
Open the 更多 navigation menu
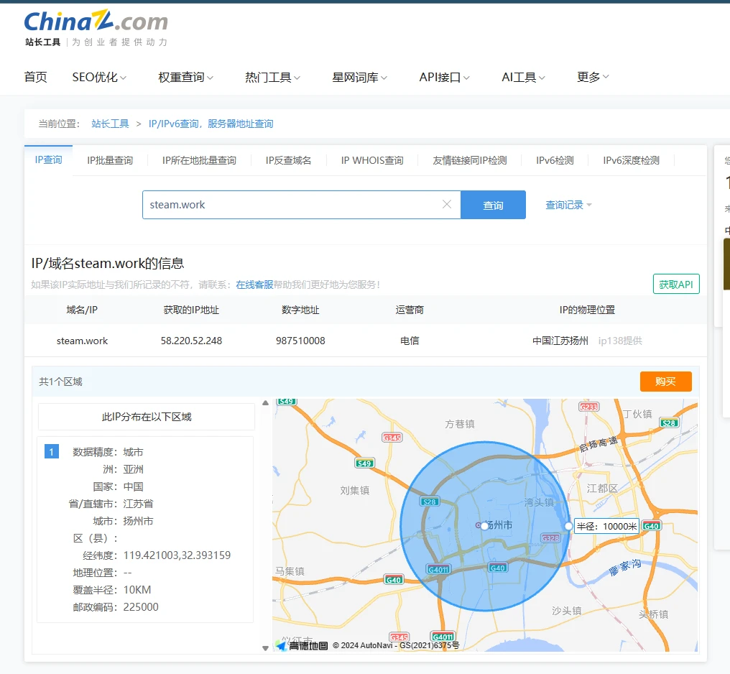tap(593, 78)
